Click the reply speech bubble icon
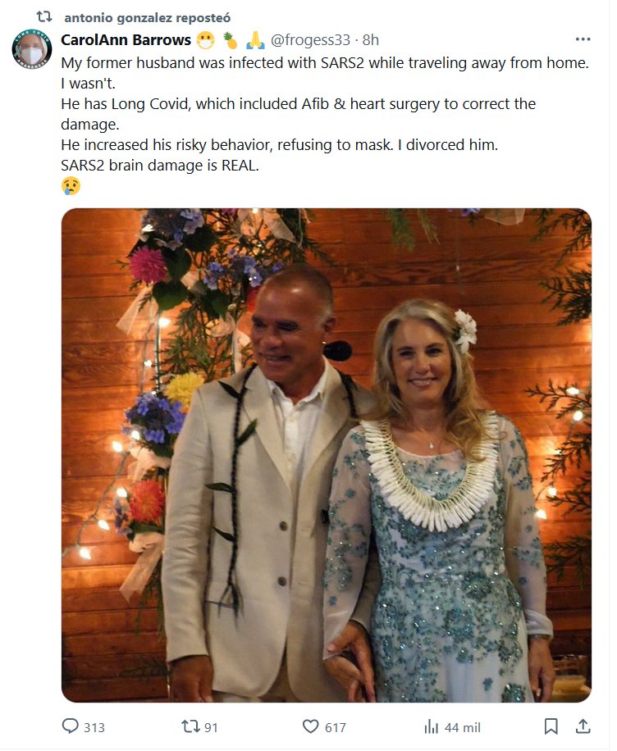This screenshot has width=617, height=751. [x=70, y=726]
